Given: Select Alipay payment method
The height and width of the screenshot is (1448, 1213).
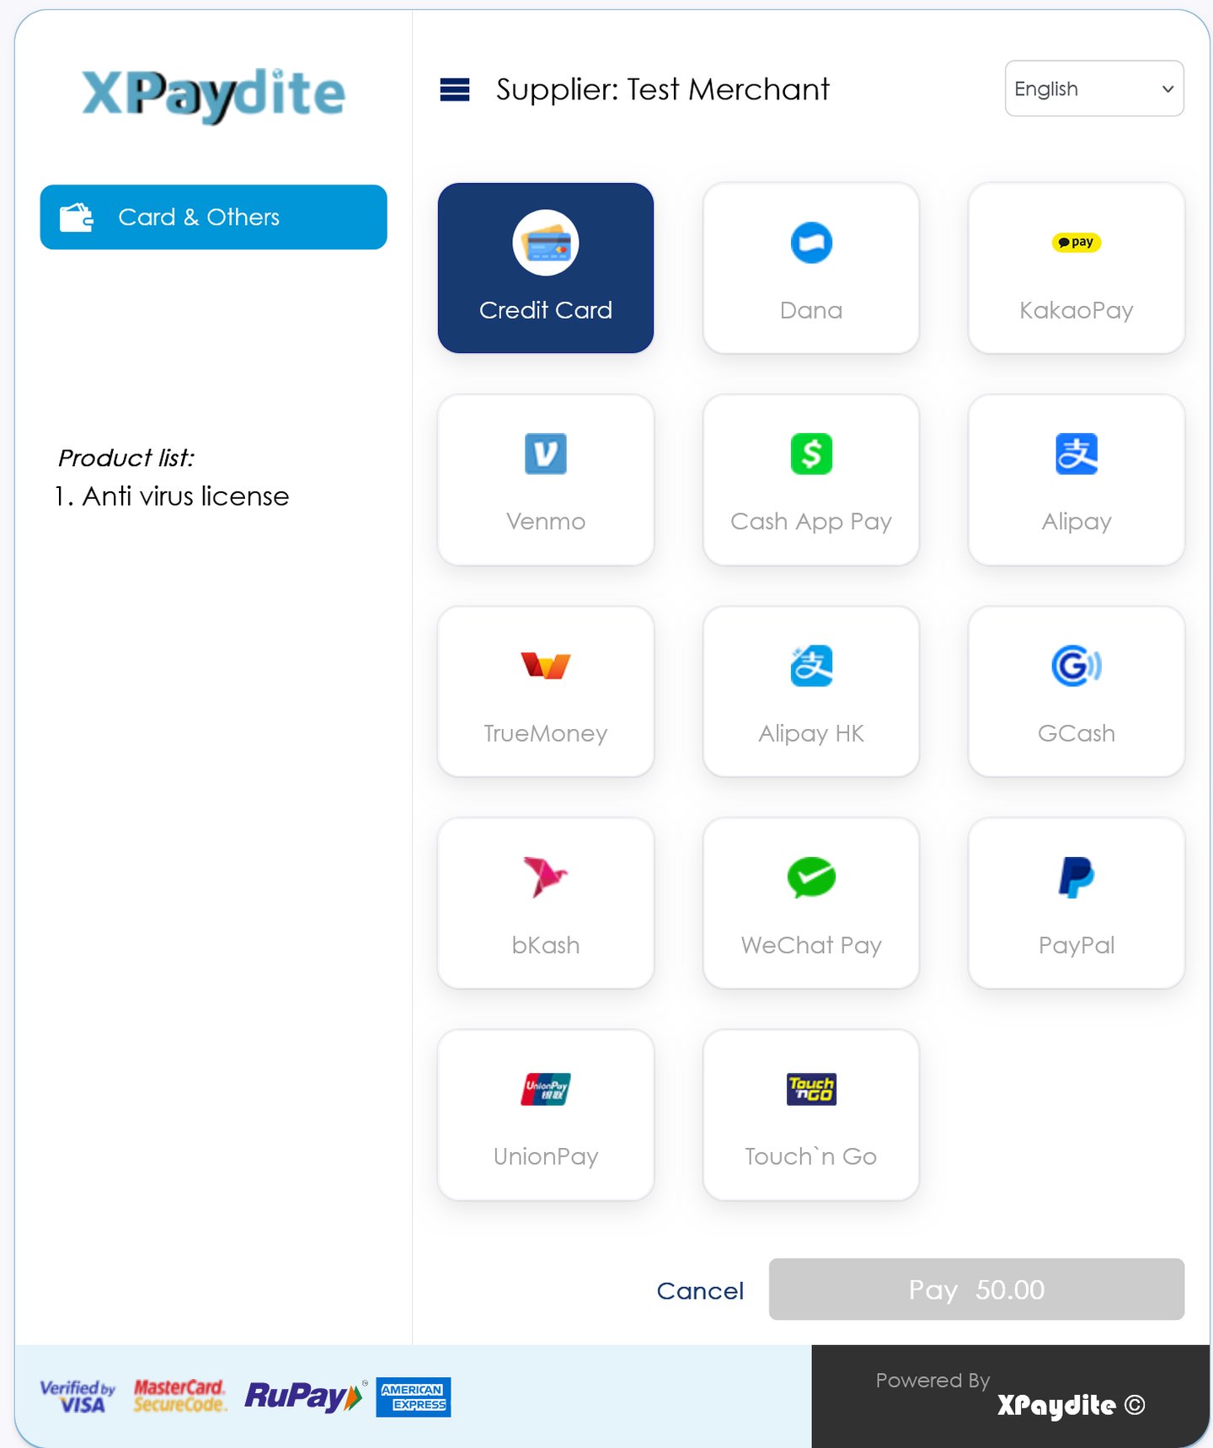Looking at the screenshot, I should pos(1077,480).
